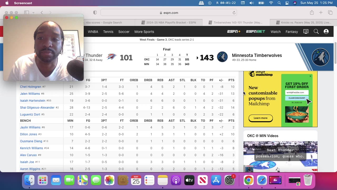Open the Screencast app menu
This screenshot has height=190, width=337.
pos(23,3)
